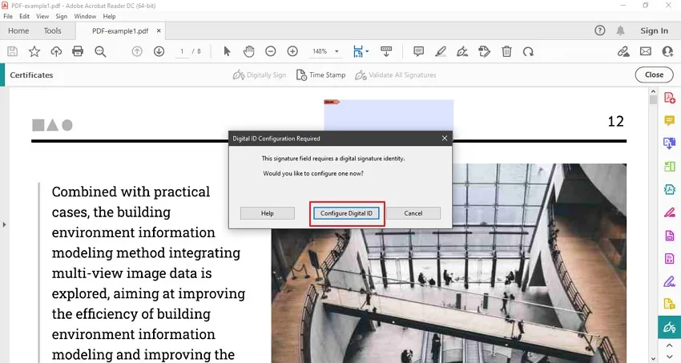Click the page number input field
The width and height of the screenshot is (681, 363).
pyautogui.click(x=182, y=51)
